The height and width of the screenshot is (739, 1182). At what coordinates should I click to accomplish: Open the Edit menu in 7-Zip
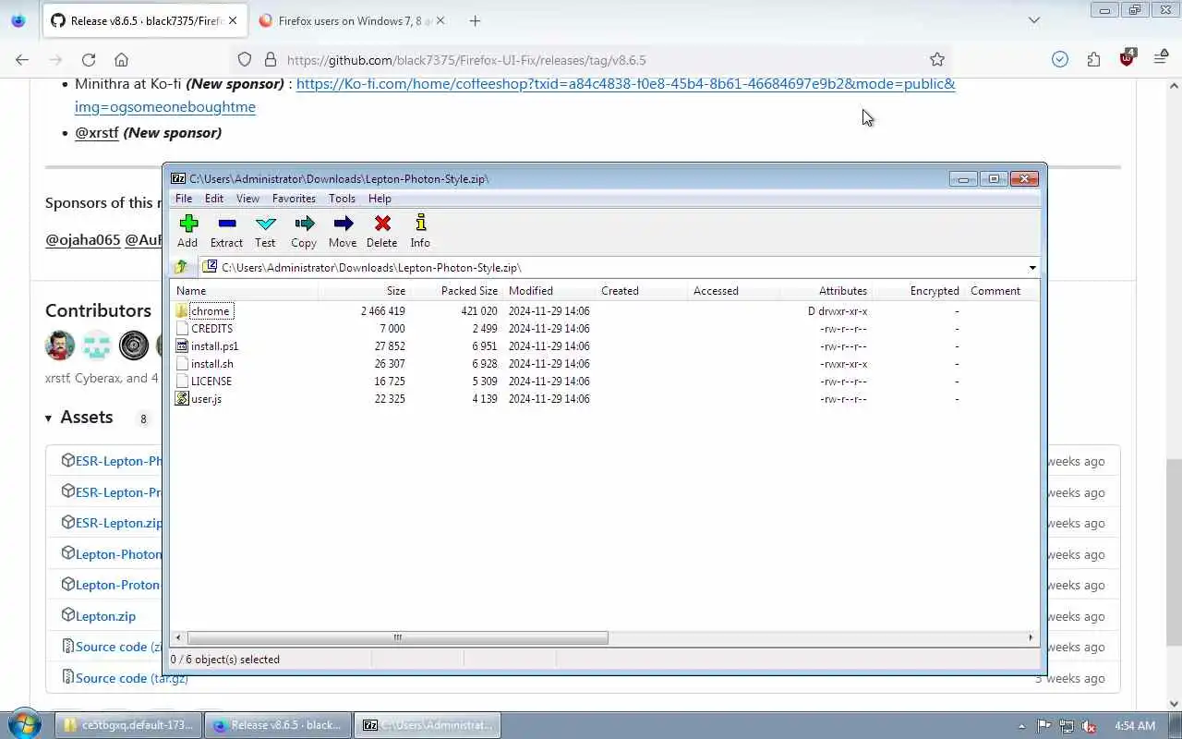tap(214, 199)
